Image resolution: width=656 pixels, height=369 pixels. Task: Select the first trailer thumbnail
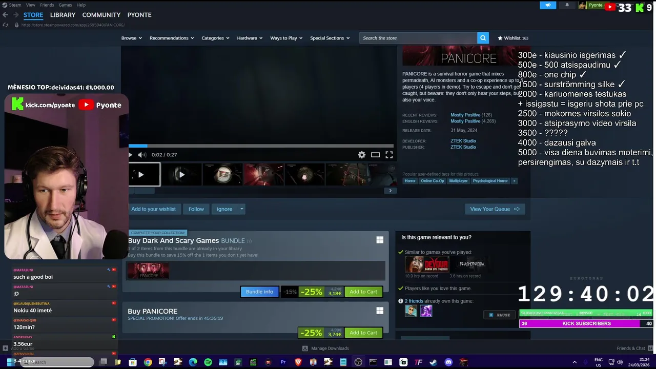point(145,175)
